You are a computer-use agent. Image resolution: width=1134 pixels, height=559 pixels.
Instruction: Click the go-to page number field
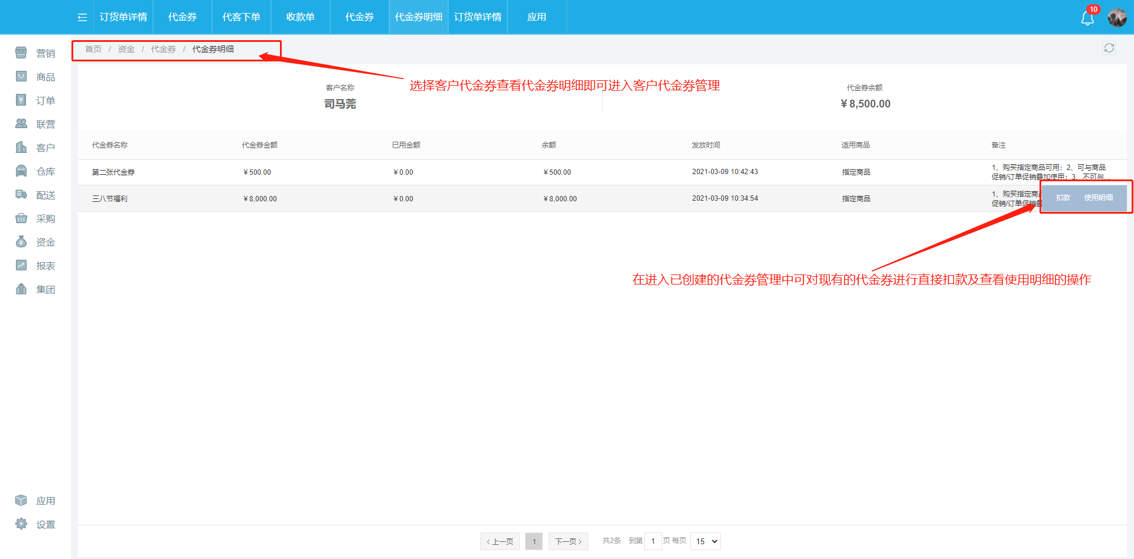point(653,541)
